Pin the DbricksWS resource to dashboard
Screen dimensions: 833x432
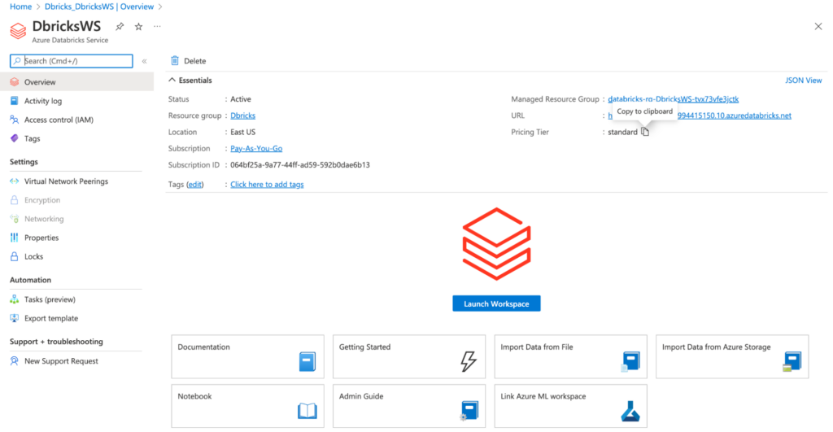click(120, 27)
